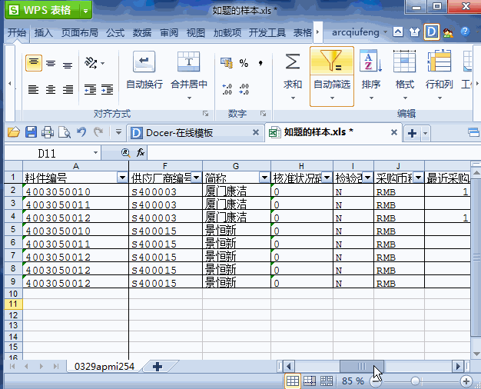481x389 pixels.
Task: Open the 公式 ribbon tab
Action: 115,32
